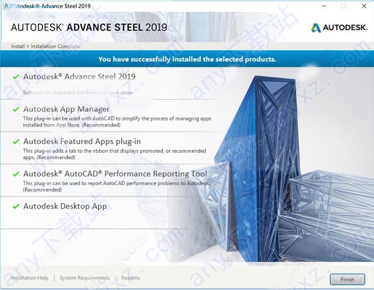Select the 'Autodesk Featured Apps plug-in' title
The width and height of the screenshot is (374, 290).
82,142
